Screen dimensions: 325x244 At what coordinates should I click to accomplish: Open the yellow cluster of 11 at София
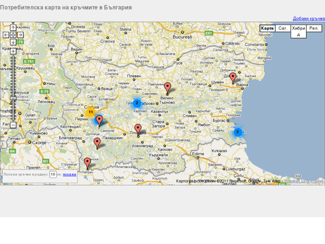(91, 112)
